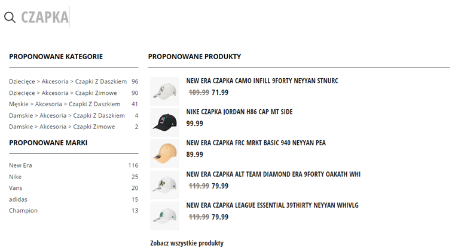Filter by the Champion brand
The image size is (452, 249).
point(74,210)
